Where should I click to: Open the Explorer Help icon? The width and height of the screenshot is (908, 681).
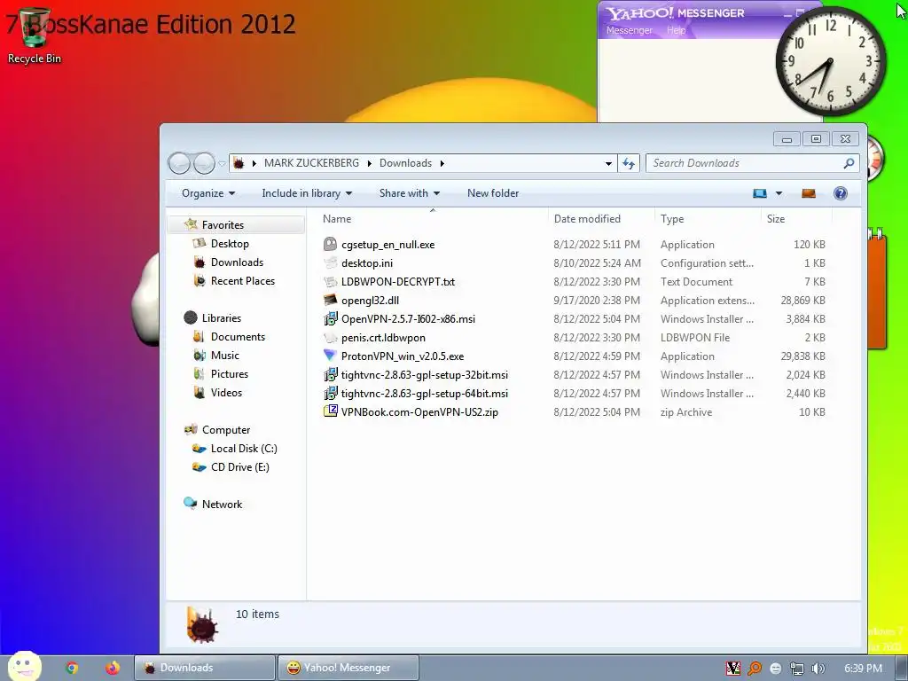(x=841, y=193)
